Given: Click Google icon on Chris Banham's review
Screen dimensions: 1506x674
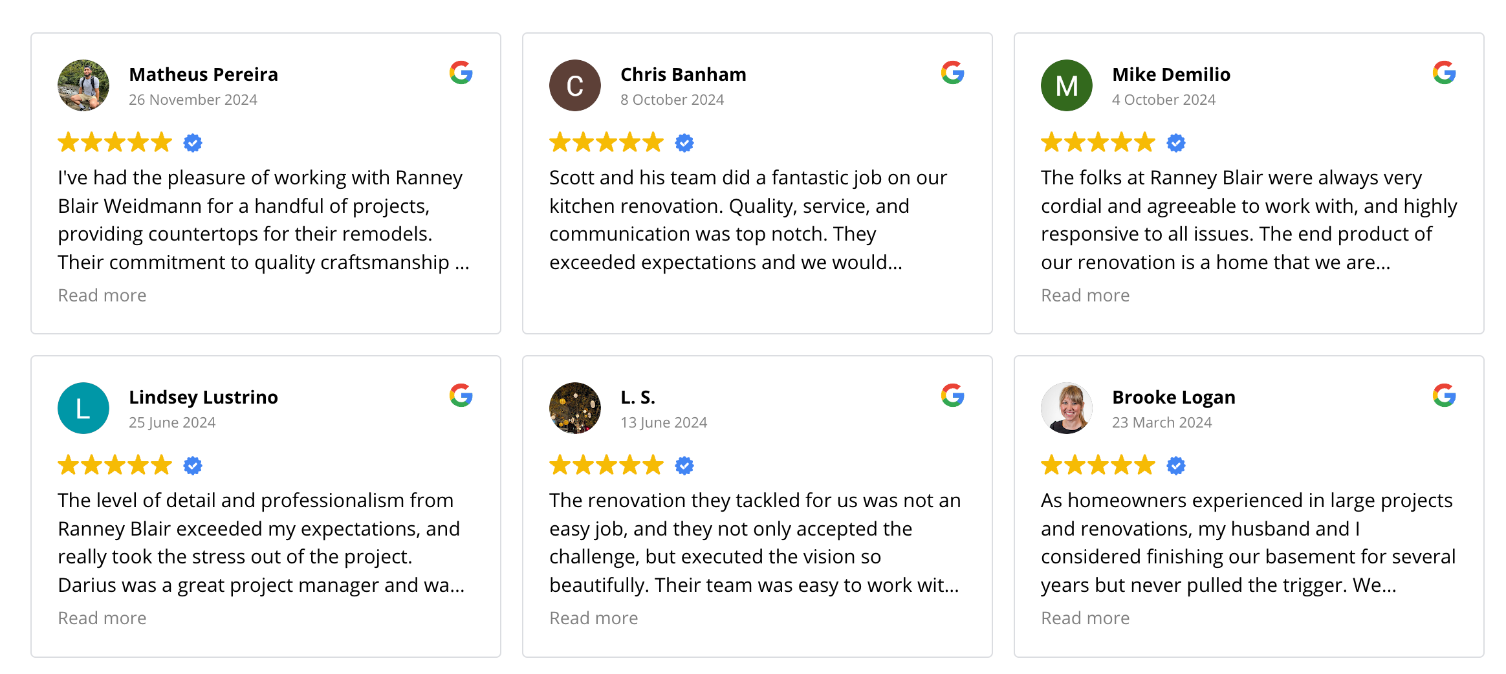Looking at the screenshot, I should point(952,73).
